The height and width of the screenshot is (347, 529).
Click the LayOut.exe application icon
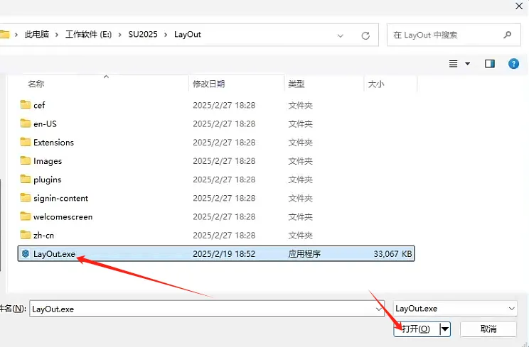[x=26, y=253]
